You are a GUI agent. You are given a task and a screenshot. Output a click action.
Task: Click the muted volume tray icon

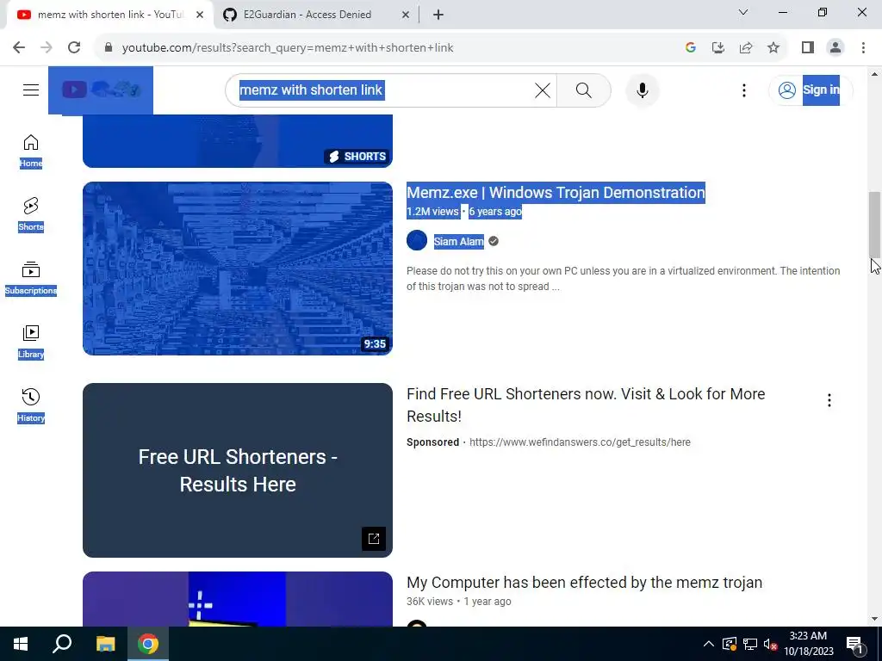770,644
